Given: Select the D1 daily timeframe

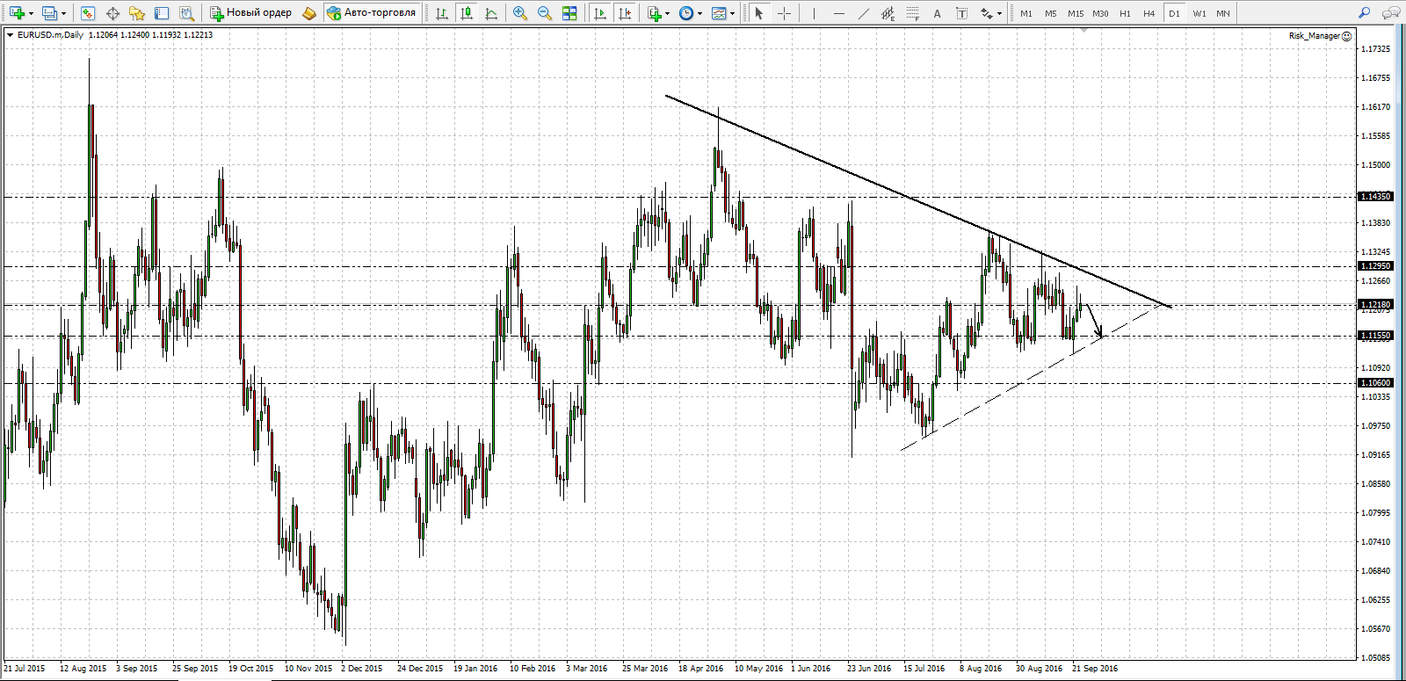Looking at the screenshot, I should (x=1174, y=13).
